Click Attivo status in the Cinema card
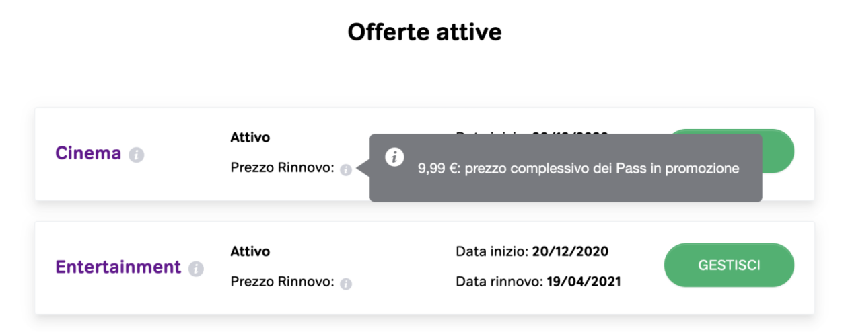846x336 pixels. pyautogui.click(x=250, y=138)
